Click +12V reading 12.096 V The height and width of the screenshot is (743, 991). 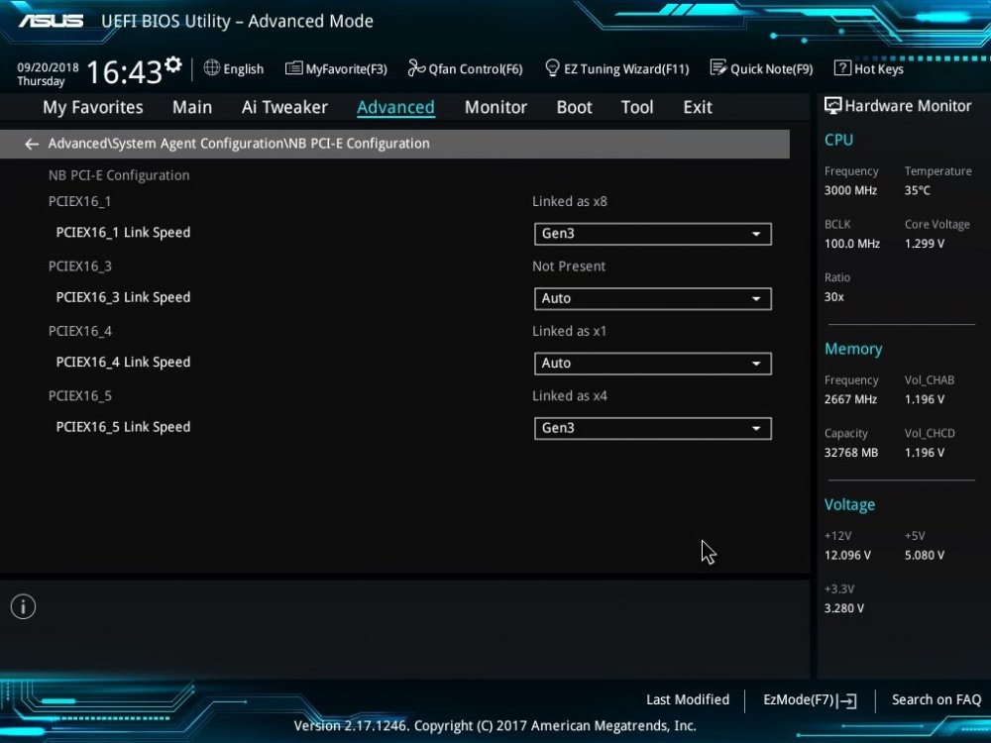[847, 556]
